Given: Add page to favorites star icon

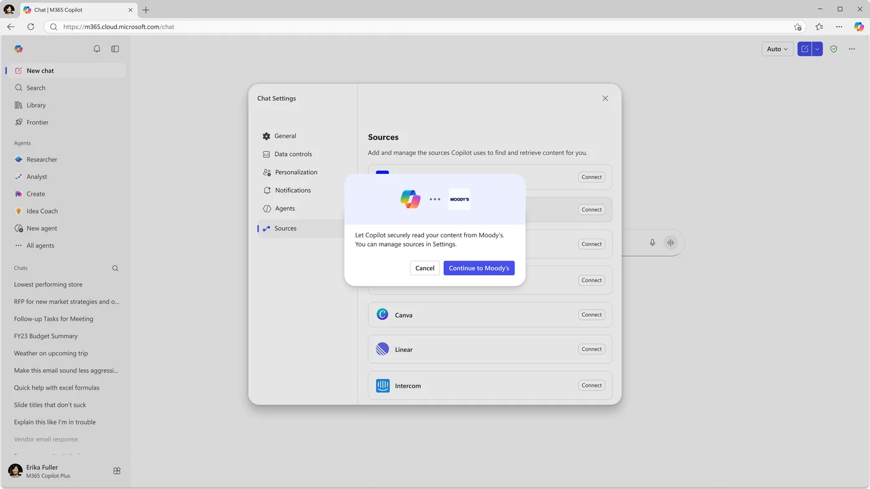Looking at the screenshot, I should (x=797, y=27).
